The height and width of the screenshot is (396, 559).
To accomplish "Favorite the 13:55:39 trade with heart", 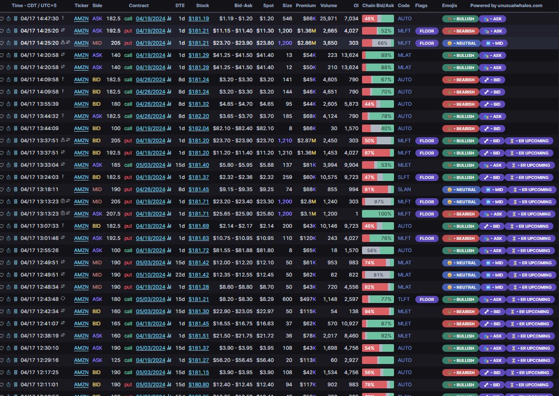I will [2, 104].
